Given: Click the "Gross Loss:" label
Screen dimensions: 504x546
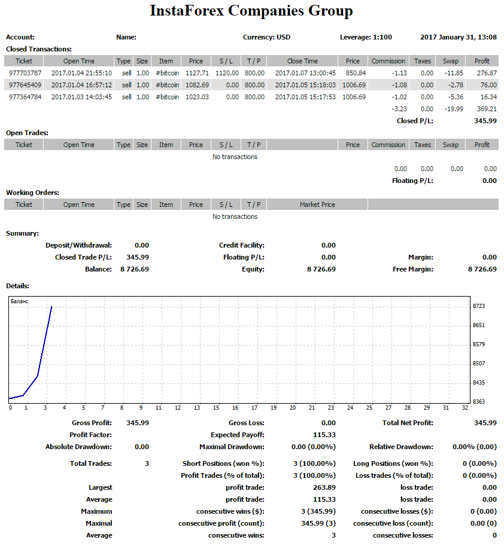Looking at the screenshot, I should point(247,423).
